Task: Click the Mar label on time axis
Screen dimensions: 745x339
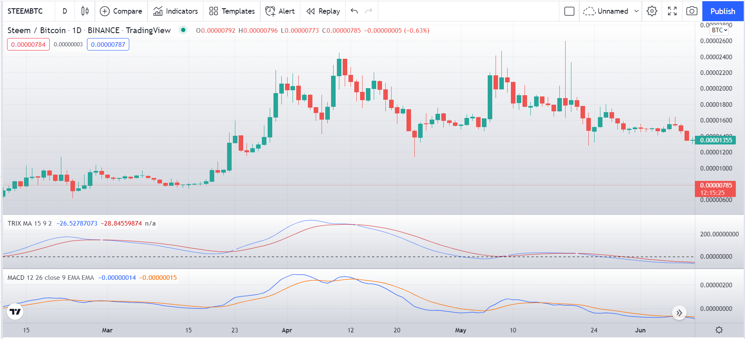Action: pyautogui.click(x=107, y=330)
